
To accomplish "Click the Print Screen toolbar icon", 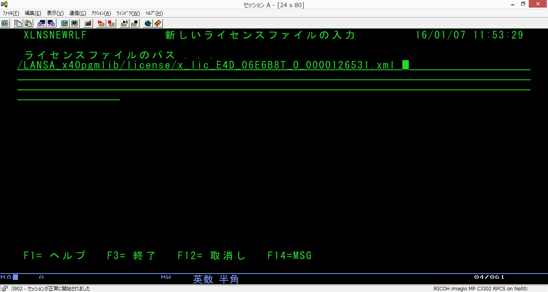I will pyautogui.click(x=5, y=23).
